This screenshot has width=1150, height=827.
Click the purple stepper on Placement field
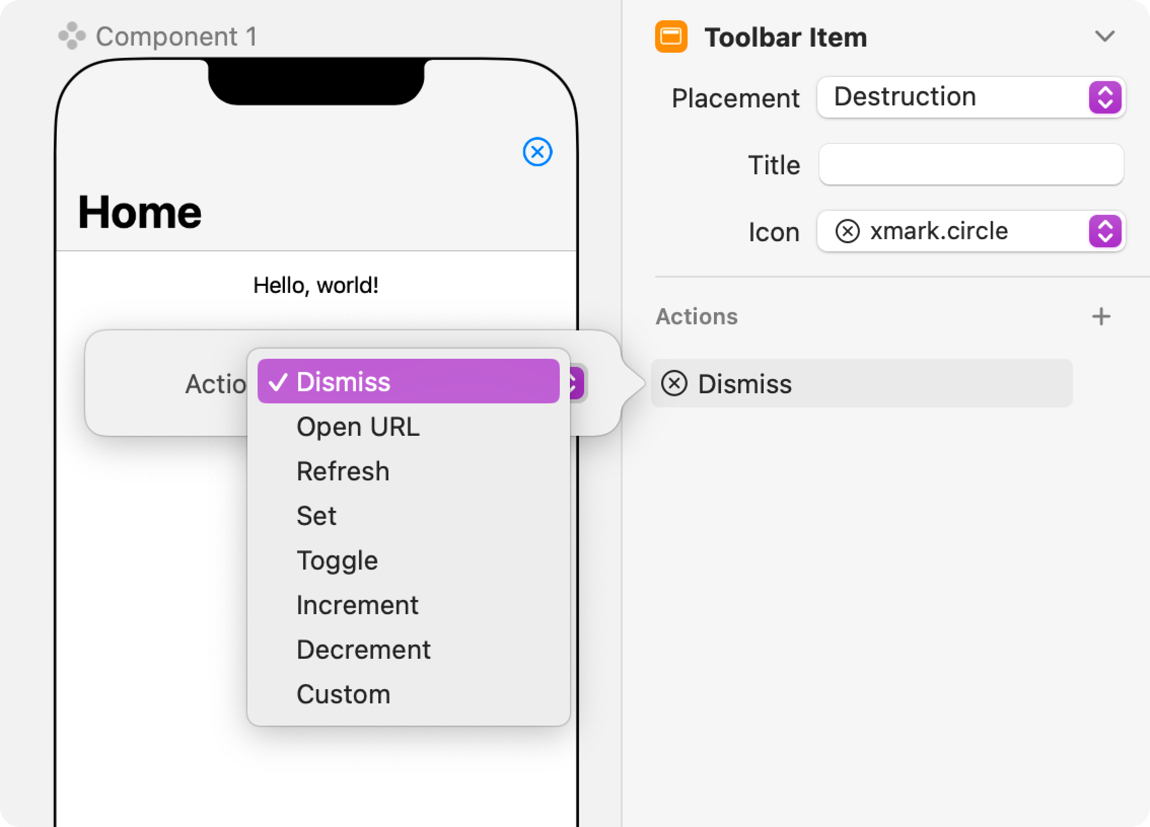pos(1105,97)
